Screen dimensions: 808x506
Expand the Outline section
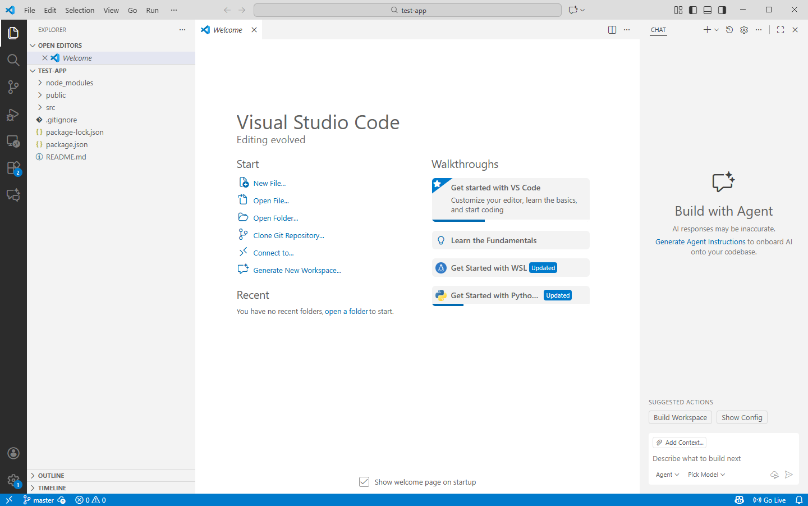coord(111,476)
